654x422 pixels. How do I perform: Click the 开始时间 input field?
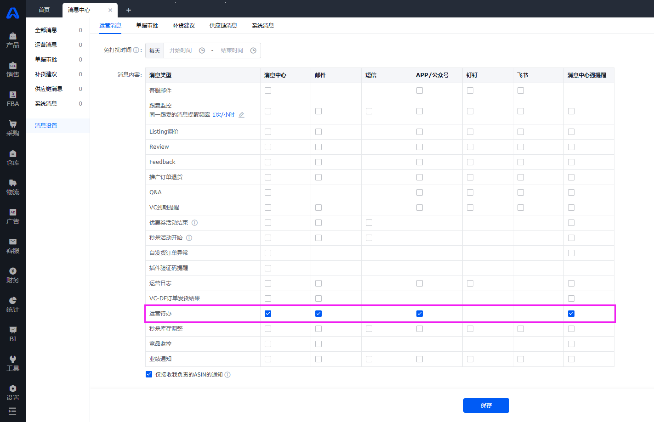click(x=185, y=51)
